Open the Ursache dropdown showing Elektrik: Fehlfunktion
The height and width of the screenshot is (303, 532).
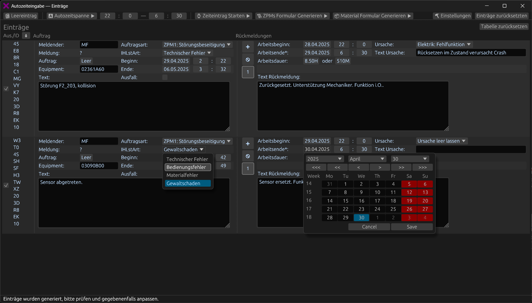tap(444, 44)
